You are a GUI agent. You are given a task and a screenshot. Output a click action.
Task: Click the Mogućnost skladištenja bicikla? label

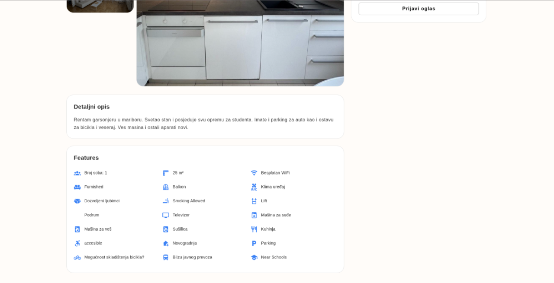114,257
